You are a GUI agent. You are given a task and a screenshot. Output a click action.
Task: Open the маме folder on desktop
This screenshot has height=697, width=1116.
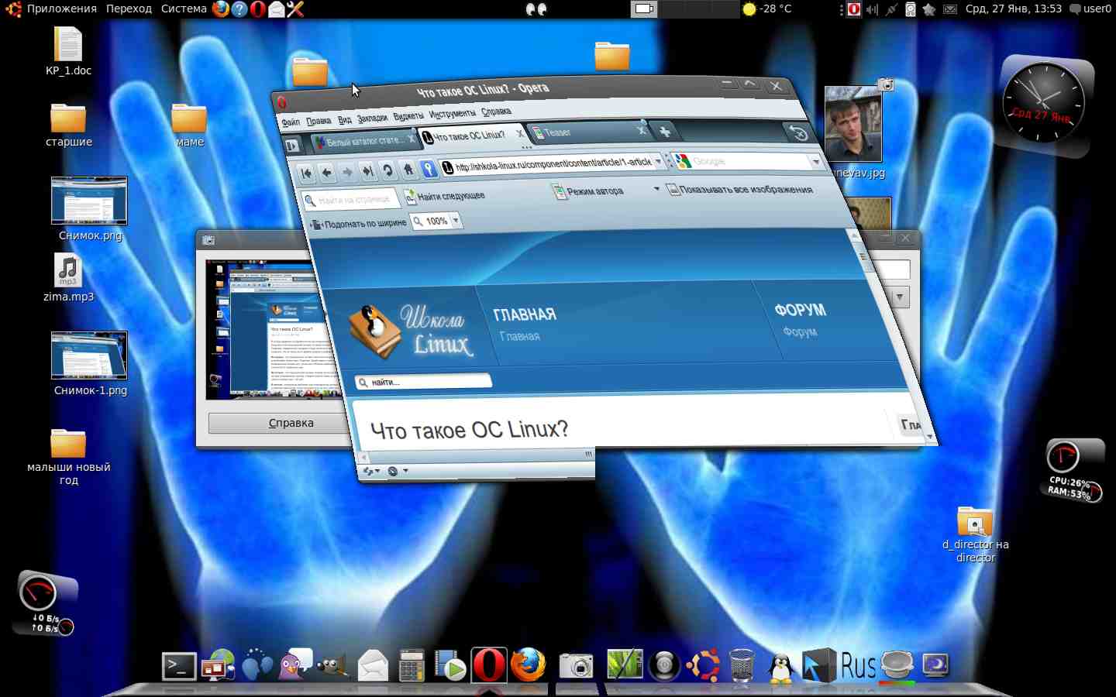pos(189,125)
